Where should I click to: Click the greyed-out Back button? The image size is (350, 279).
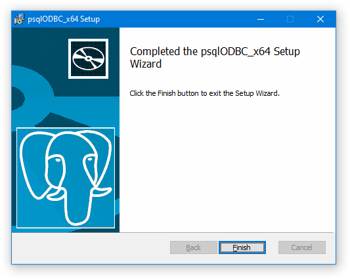pyautogui.click(x=194, y=247)
